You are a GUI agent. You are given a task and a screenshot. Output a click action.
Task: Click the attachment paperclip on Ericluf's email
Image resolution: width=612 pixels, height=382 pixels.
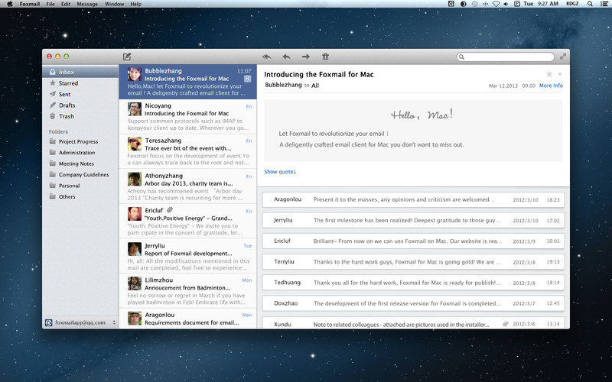pos(170,210)
